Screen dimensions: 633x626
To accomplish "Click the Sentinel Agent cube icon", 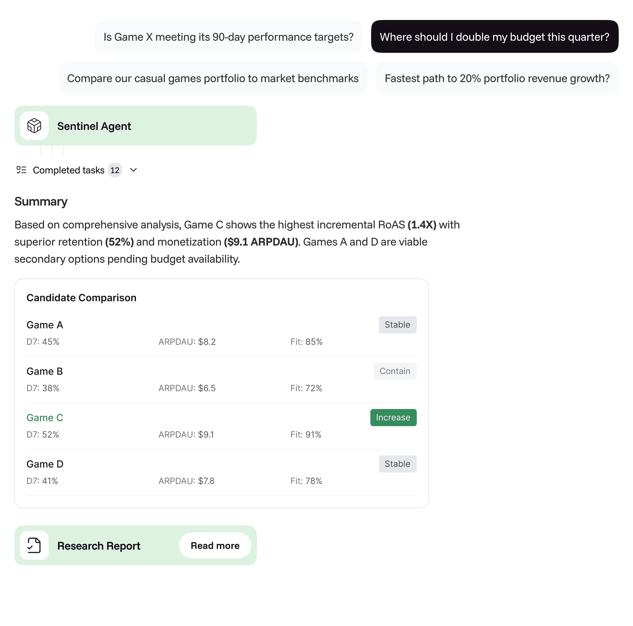I will click(34, 126).
